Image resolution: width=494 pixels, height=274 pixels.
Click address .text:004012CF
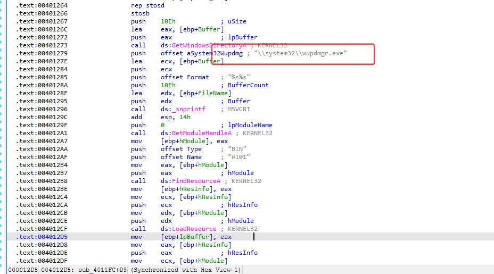pos(42,229)
